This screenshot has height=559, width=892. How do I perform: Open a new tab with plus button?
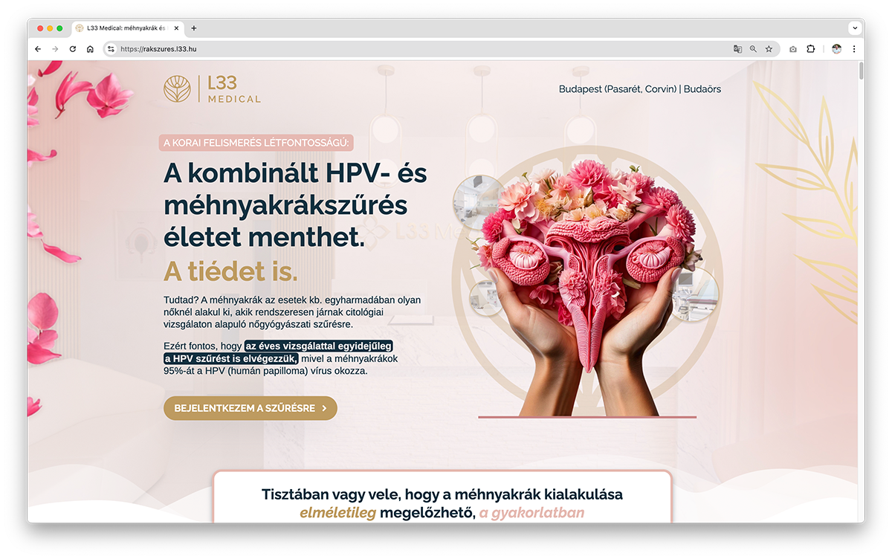pyautogui.click(x=194, y=28)
